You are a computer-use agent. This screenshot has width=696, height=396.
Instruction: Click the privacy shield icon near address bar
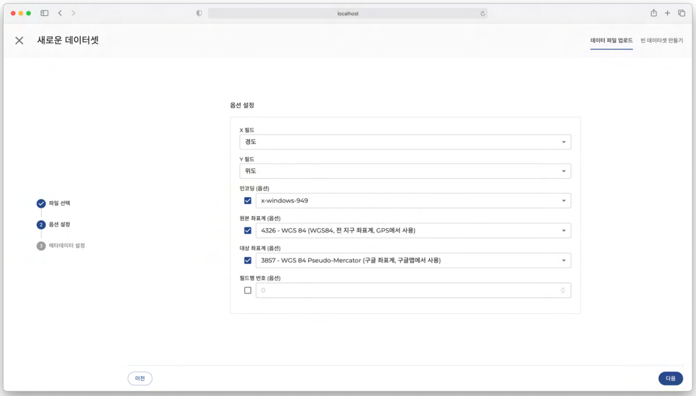(199, 14)
